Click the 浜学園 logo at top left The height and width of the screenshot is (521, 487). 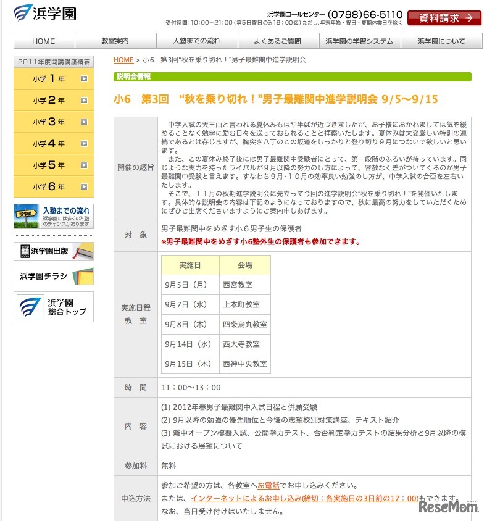pos(45,13)
